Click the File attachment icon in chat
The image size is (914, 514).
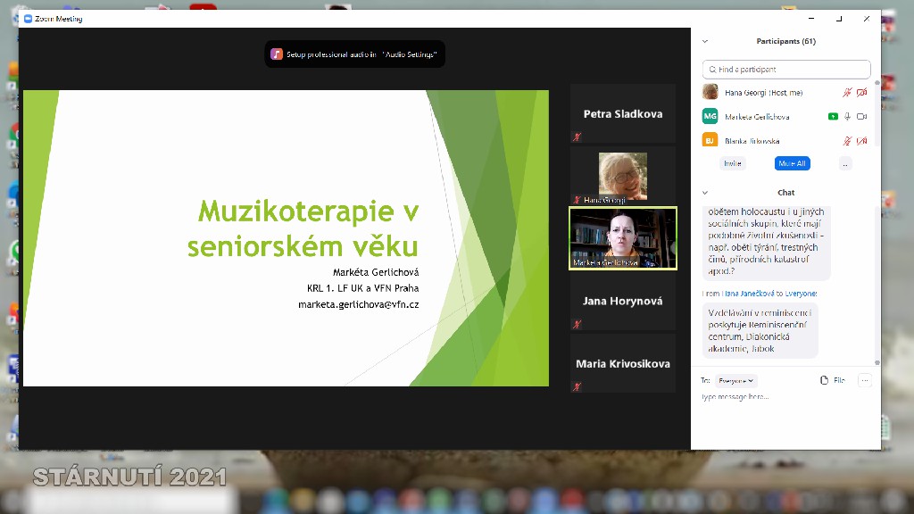[825, 380]
